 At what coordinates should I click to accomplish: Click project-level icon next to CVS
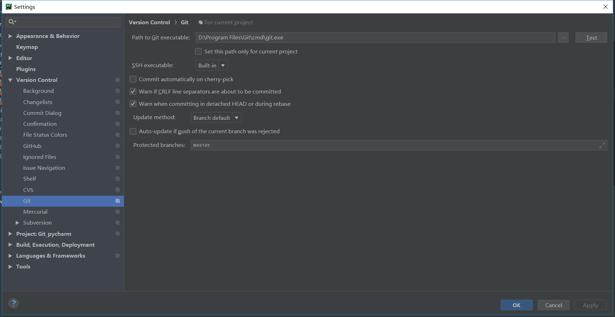pos(118,190)
